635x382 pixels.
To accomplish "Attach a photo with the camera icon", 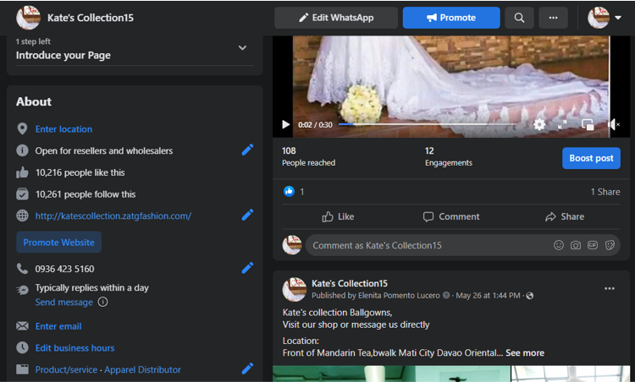I will [576, 245].
